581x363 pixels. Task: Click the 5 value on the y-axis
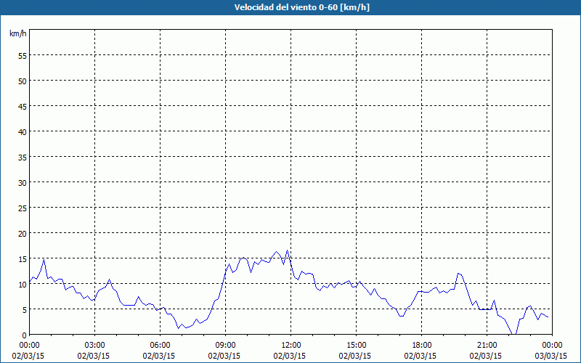pos(25,310)
